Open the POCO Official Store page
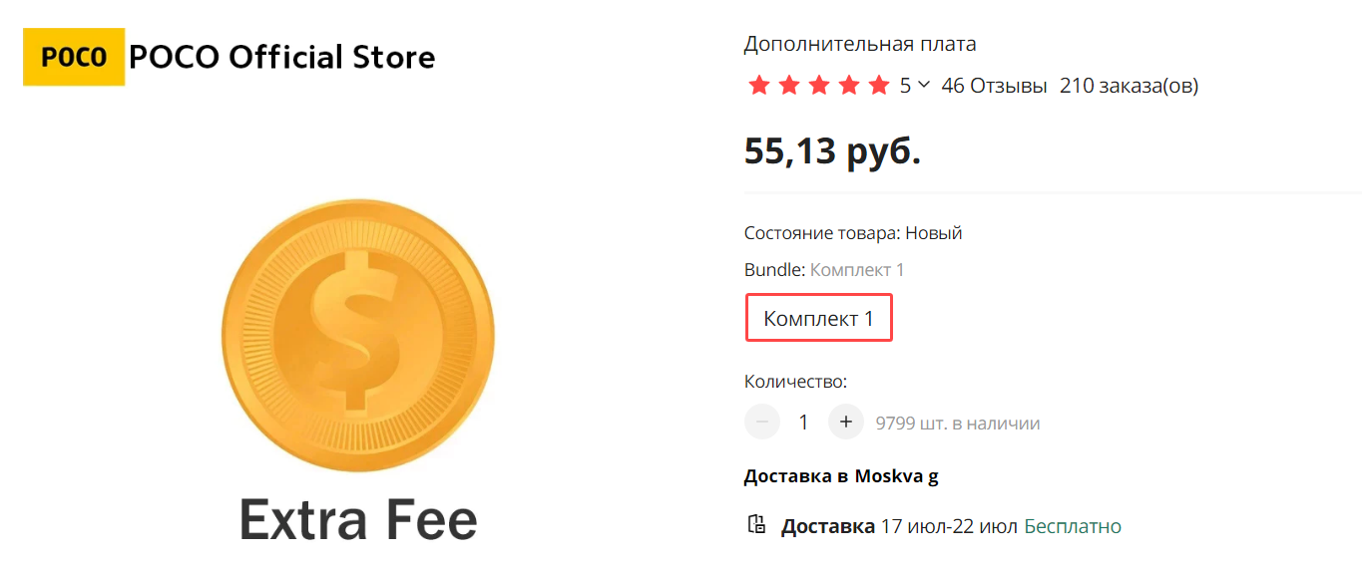The image size is (1362, 567). [x=282, y=57]
